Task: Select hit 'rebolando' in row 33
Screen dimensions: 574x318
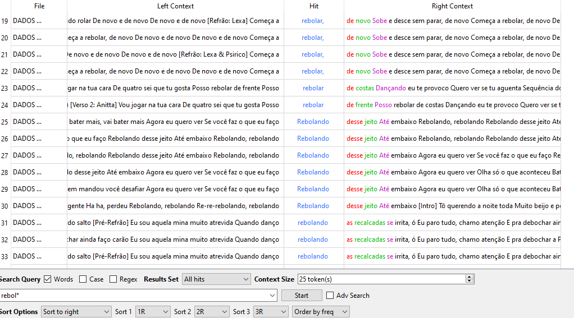Action: pyautogui.click(x=313, y=256)
